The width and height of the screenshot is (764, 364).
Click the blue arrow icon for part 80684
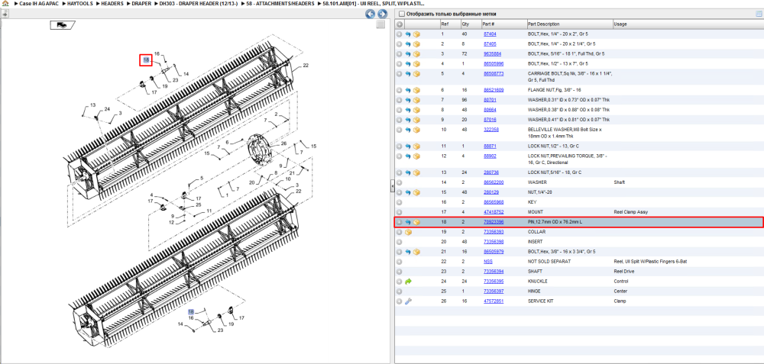point(408,110)
